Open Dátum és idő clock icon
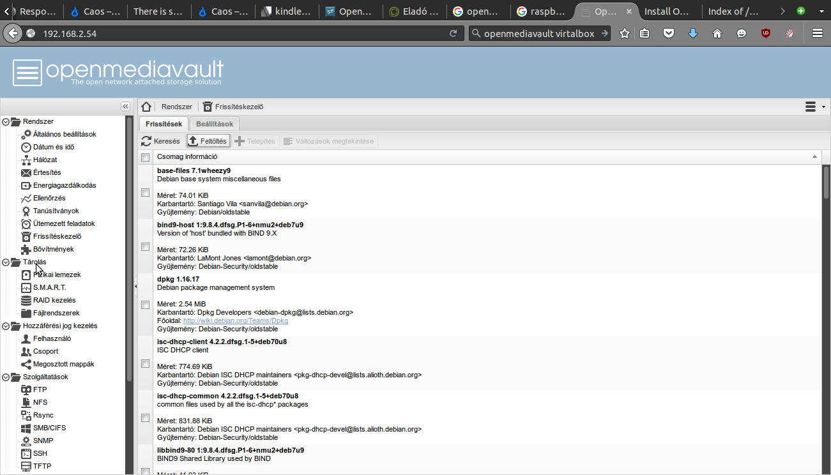The image size is (831, 475). click(26, 147)
